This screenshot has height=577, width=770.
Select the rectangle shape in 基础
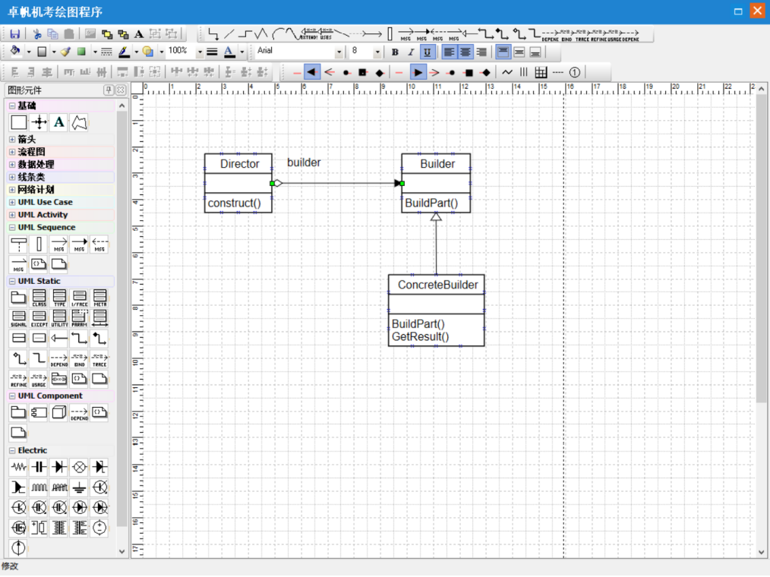(x=19, y=122)
